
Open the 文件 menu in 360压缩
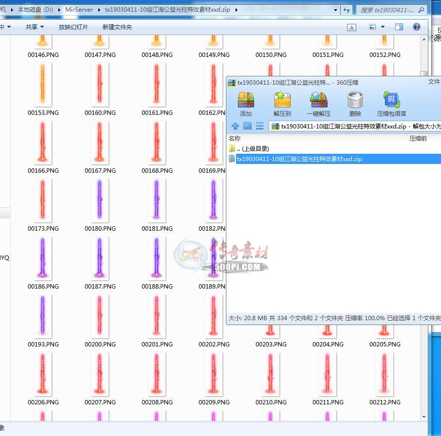tap(434, 82)
